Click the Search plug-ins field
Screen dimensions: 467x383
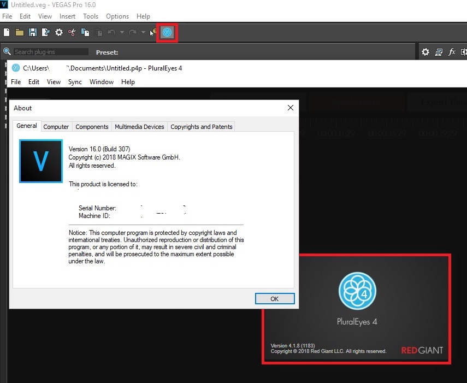51,52
